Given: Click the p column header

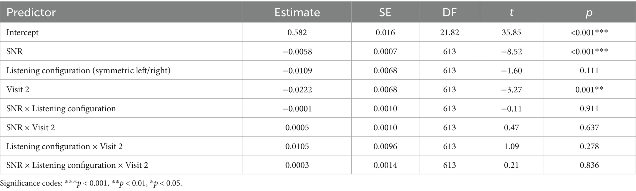Looking at the screenshot, I should coord(589,12).
